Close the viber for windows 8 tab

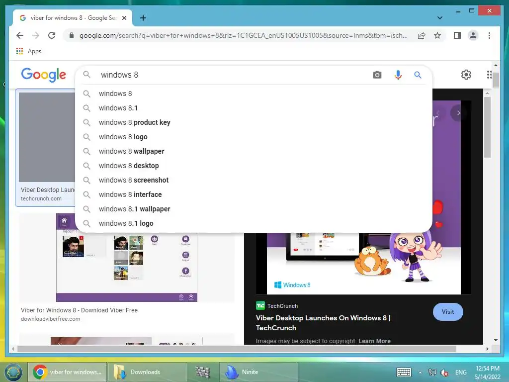coord(124,18)
